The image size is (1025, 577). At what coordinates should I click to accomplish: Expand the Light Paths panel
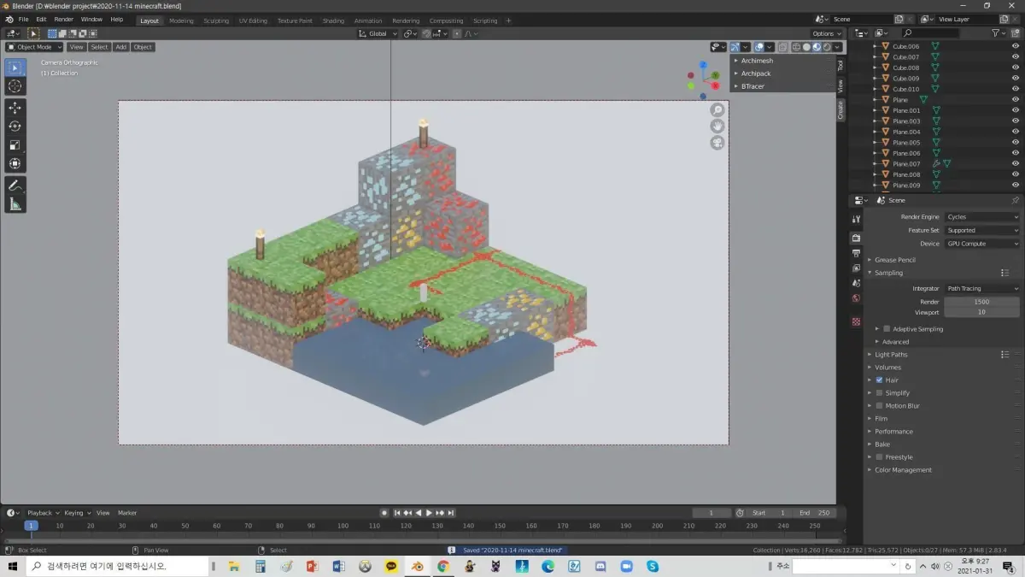coord(891,354)
